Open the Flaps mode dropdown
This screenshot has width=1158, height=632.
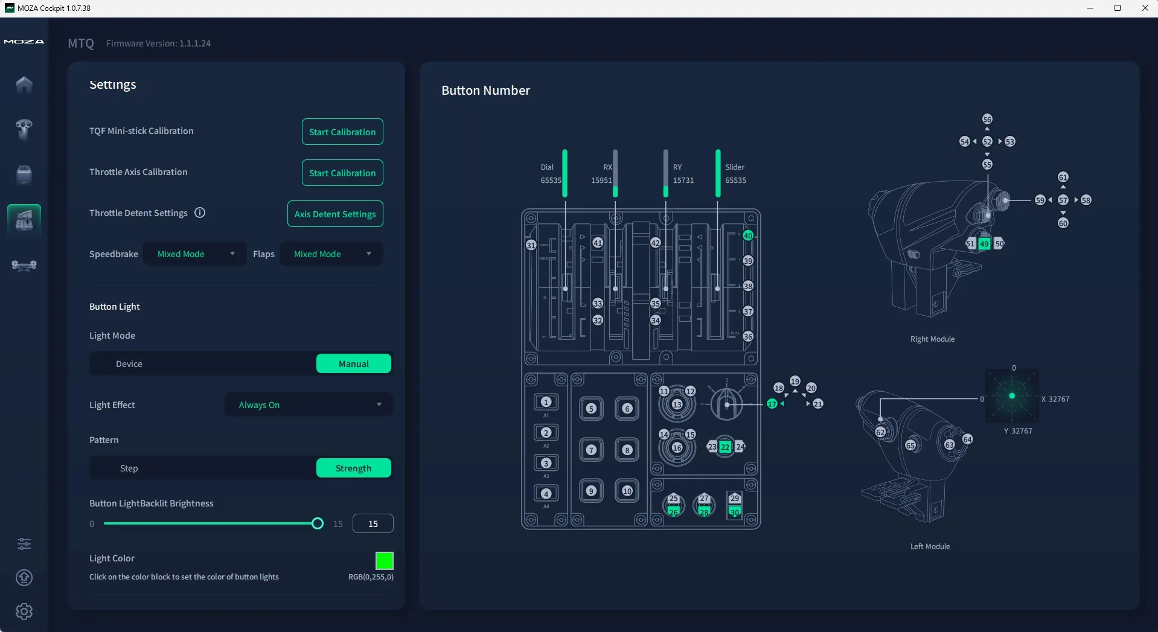click(x=331, y=254)
